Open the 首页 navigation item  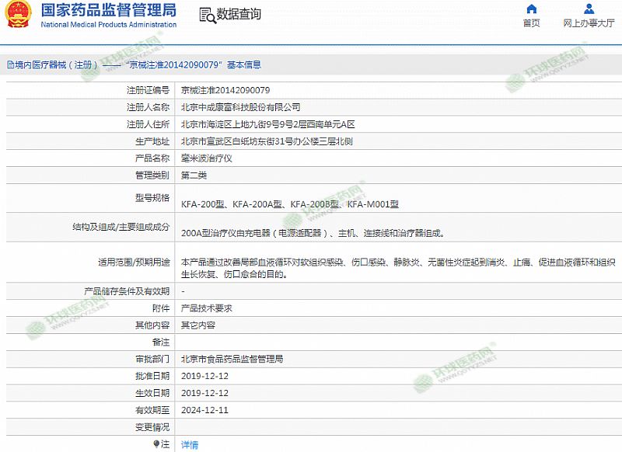click(532, 23)
